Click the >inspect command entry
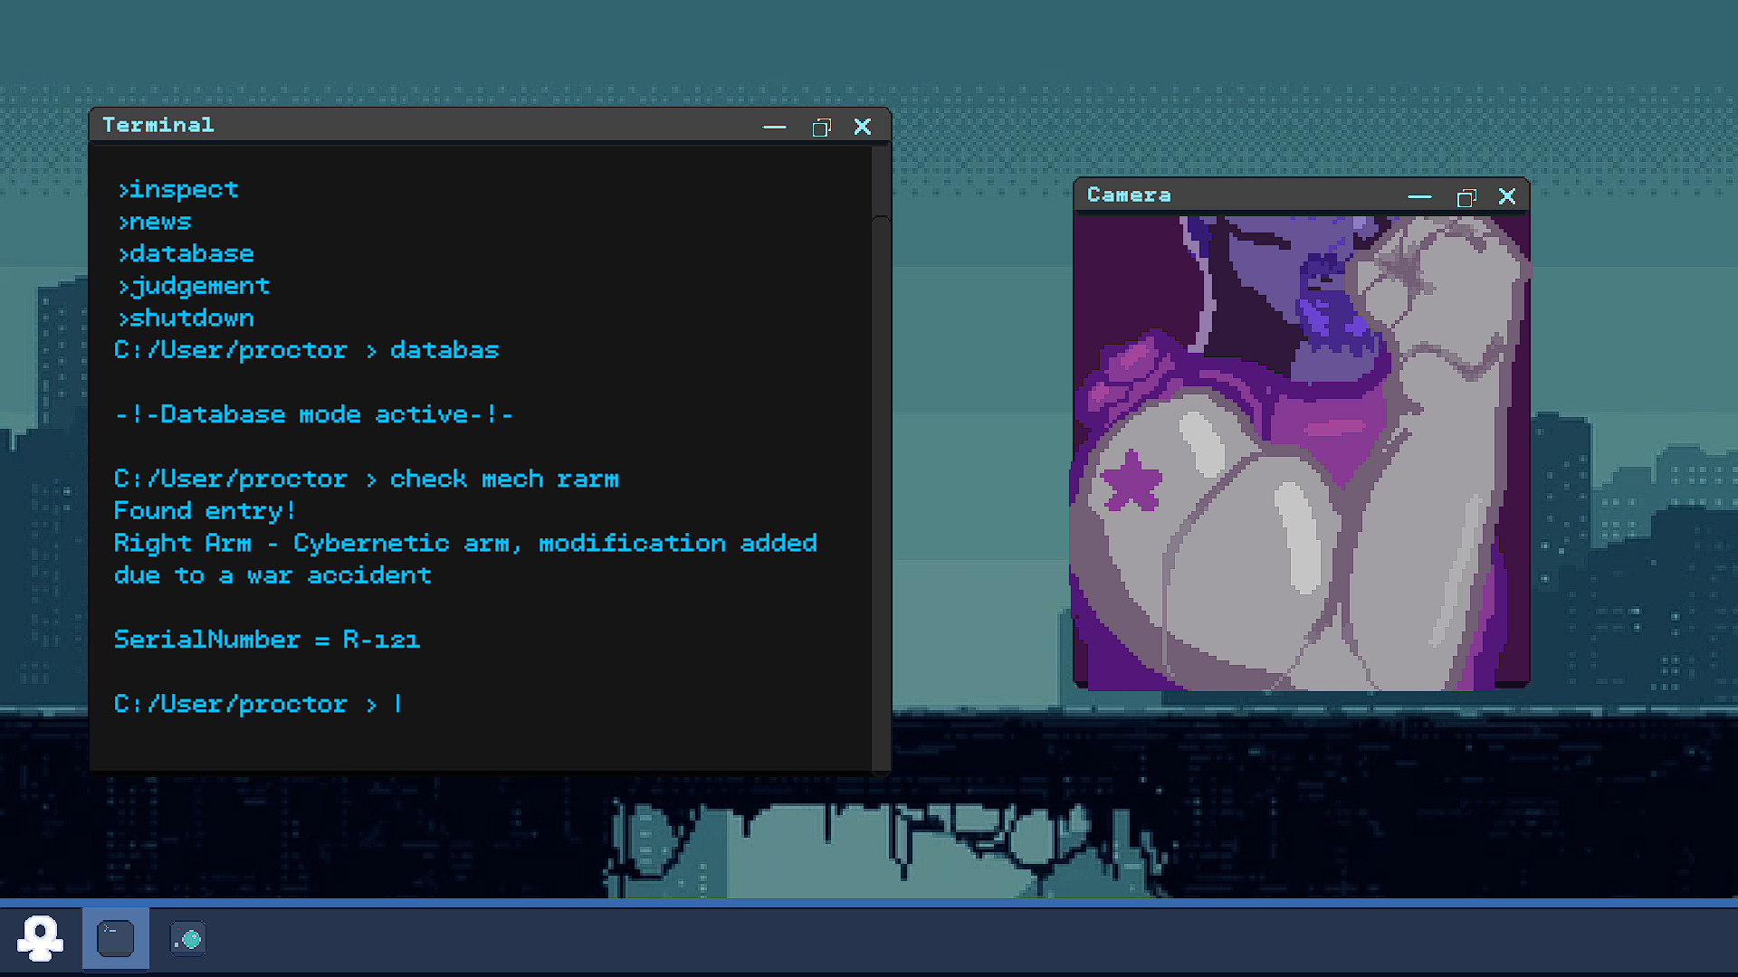Screen dimensions: 1738x977 pos(178,190)
